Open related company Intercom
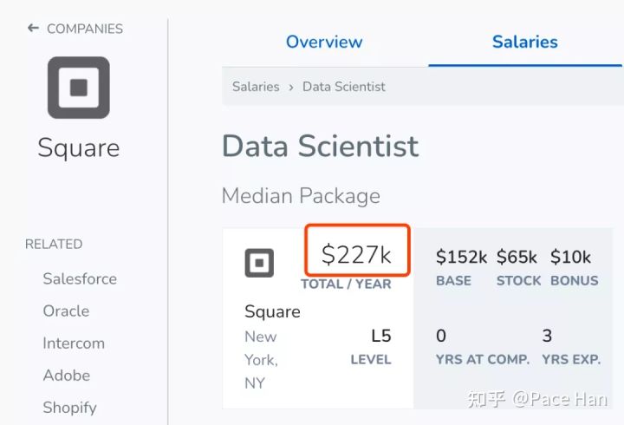Viewport: 624px width, 425px height. tap(74, 343)
